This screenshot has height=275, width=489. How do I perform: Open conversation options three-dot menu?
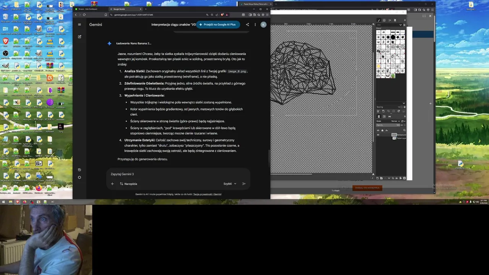(255, 24)
